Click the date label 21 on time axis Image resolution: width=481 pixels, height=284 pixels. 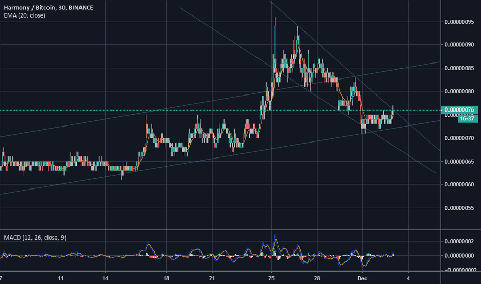point(212,278)
